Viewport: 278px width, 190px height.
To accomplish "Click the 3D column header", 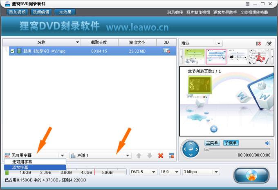I will click(166, 42).
